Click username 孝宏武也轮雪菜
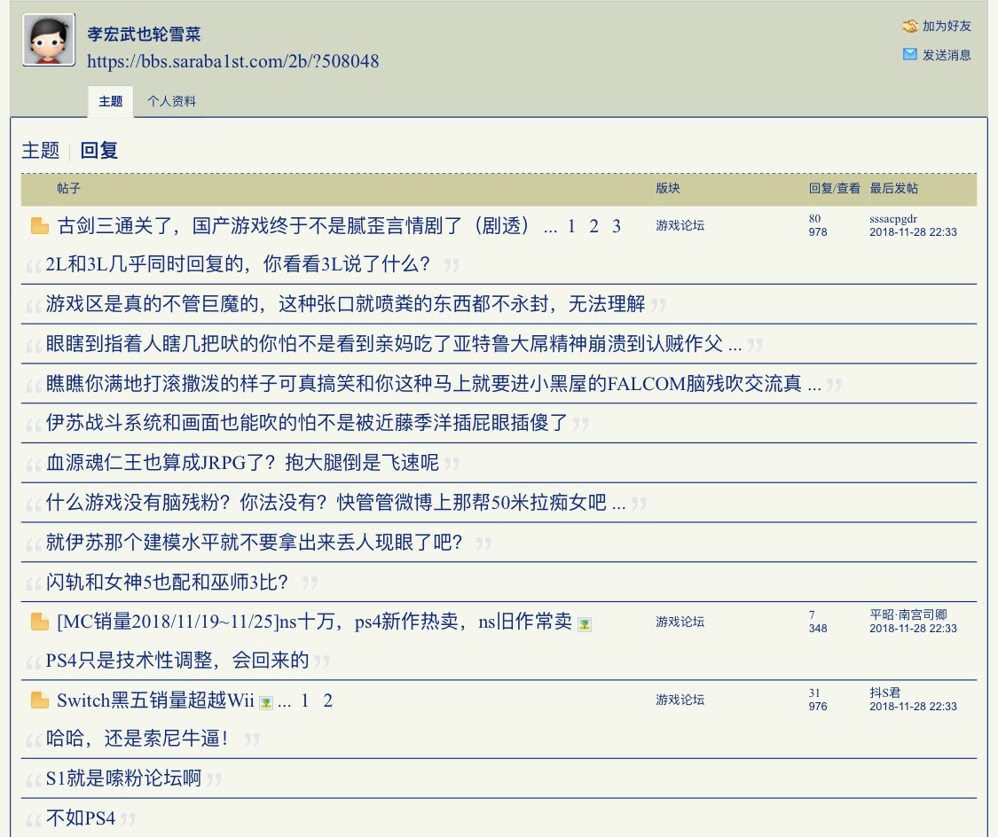This screenshot has width=998, height=837. point(144,35)
